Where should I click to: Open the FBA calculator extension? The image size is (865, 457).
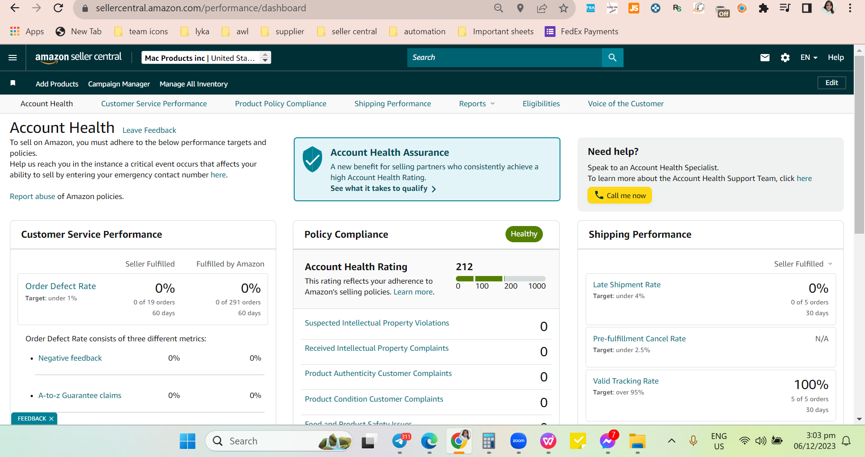coord(590,8)
